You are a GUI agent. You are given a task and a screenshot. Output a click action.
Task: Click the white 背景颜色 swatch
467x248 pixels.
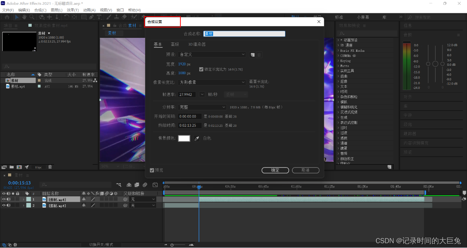[x=184, y=139]
